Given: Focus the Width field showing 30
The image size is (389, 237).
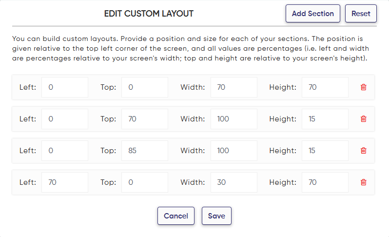Looking at the screenshot, I should 233,182.
